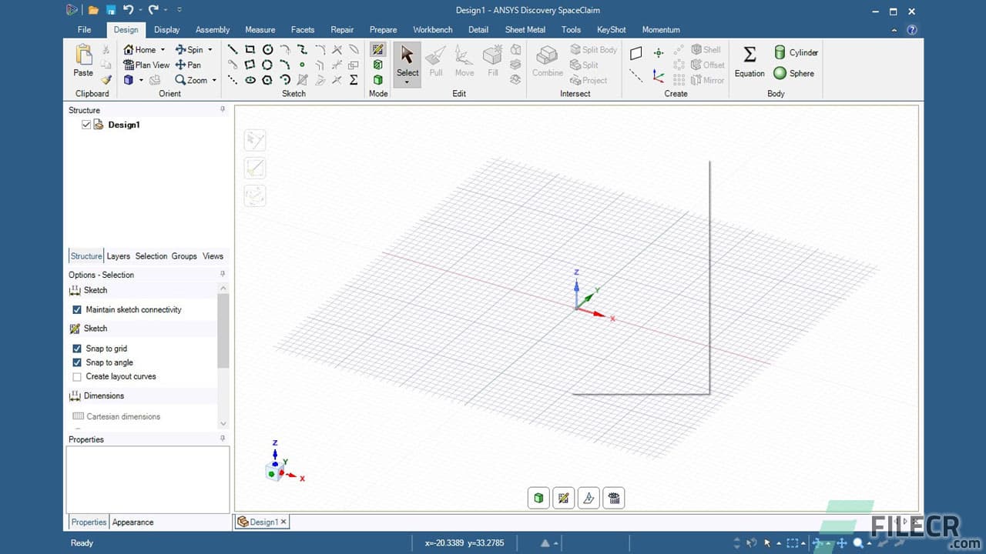Enable Create layout curves
The image size is (986, 554).
coord(77,376)
